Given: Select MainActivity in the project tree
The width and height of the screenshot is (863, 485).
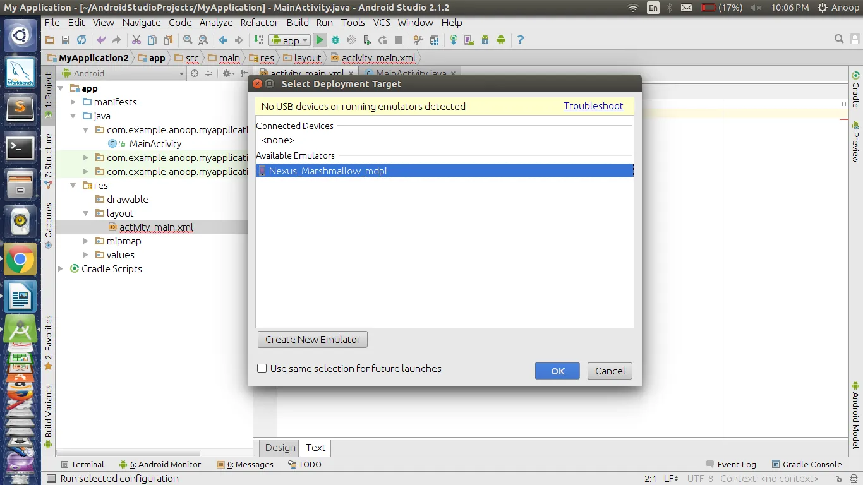Looking at the screenshot, I should pos(155,144).
